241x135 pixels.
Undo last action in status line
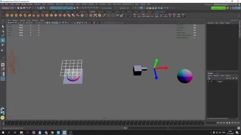pos(27,8)
